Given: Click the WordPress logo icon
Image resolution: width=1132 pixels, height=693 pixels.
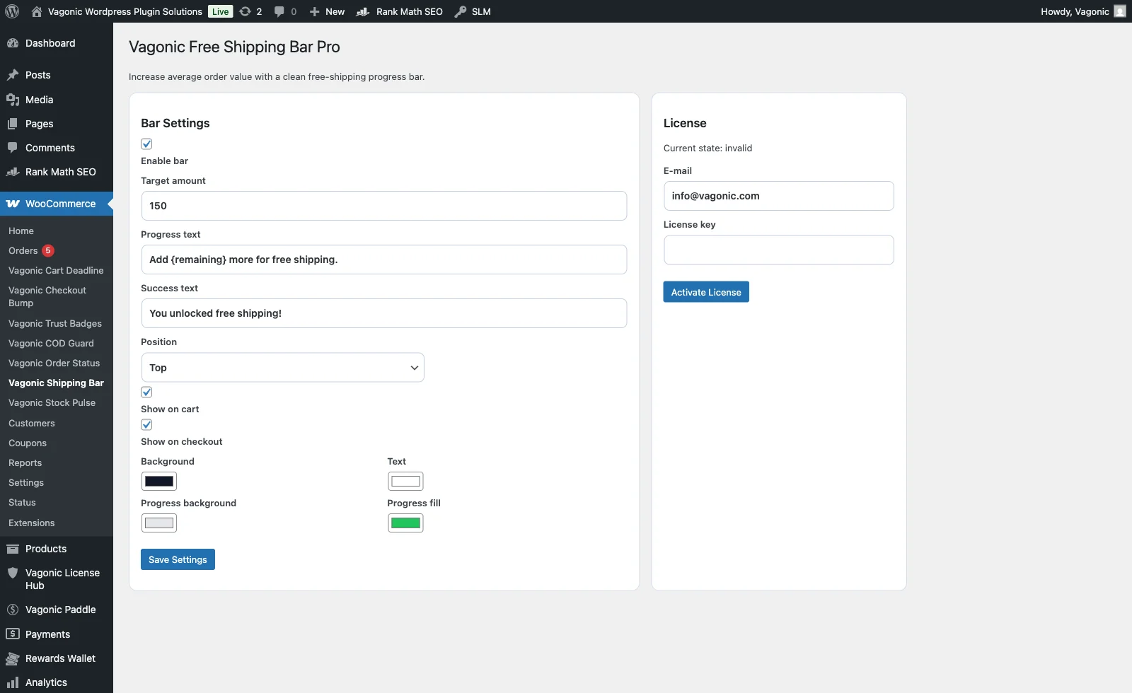Looking at the screenshot, I should click(12, 11).
